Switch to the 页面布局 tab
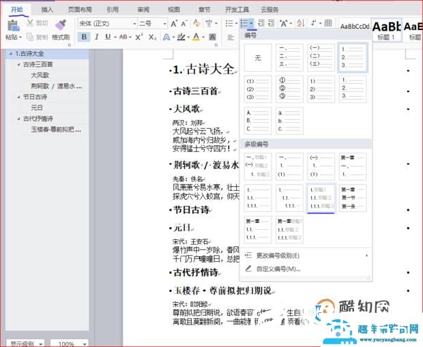This screenshot has width=423, height=347. [80, 10]
